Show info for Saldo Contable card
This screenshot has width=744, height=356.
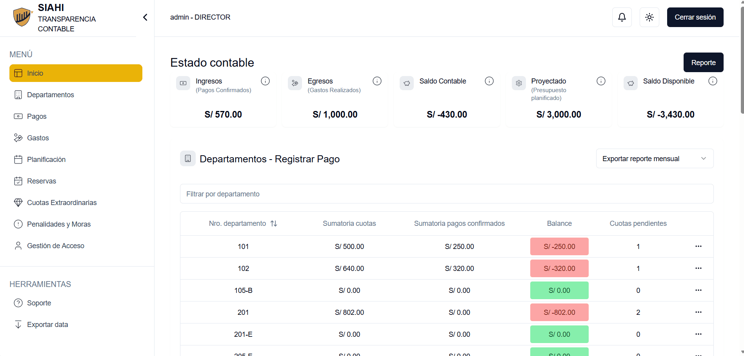tap(489, 81)
